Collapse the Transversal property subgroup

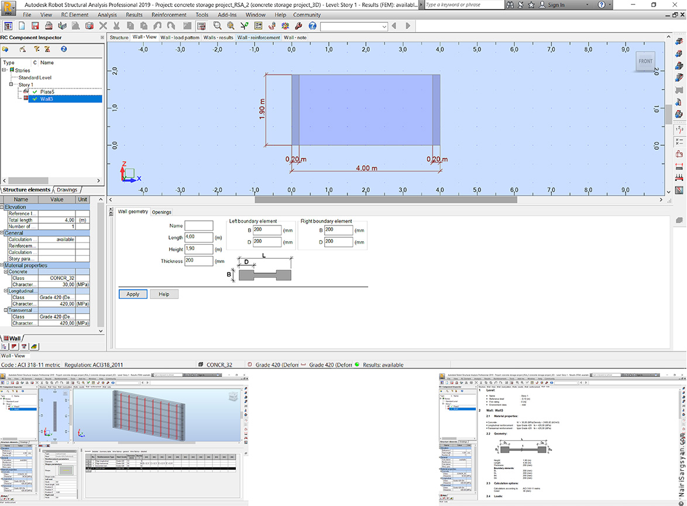click(x=6, y=310)
